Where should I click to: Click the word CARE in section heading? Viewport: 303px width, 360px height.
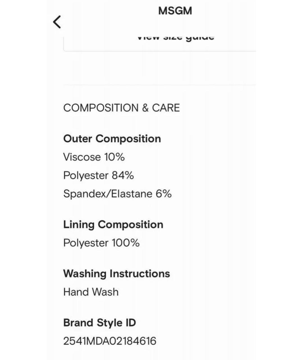166,108
